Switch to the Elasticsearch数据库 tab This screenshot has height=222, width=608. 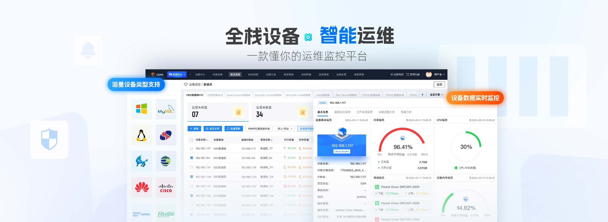point(238,95)
